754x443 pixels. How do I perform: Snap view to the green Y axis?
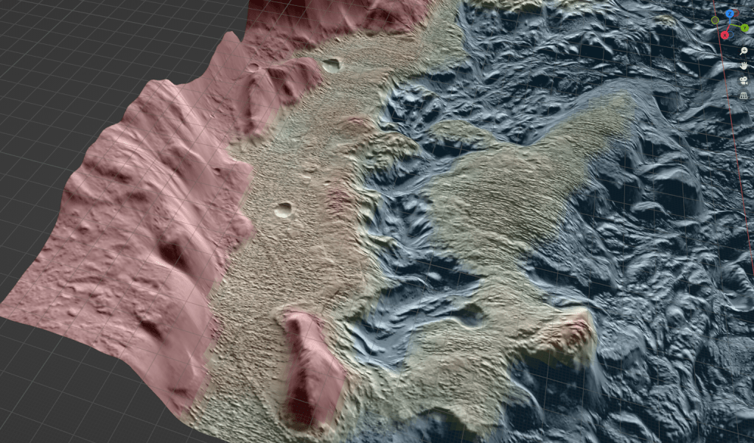744,28
